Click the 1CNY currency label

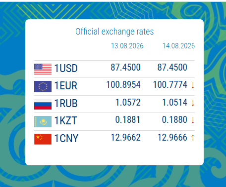pyautogui.click(x=66, y=138)
